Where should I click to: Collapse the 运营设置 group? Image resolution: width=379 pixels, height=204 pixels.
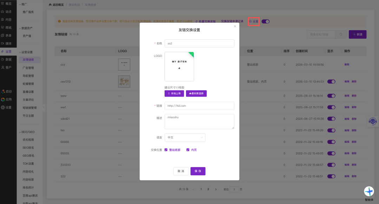coord(26,52)
